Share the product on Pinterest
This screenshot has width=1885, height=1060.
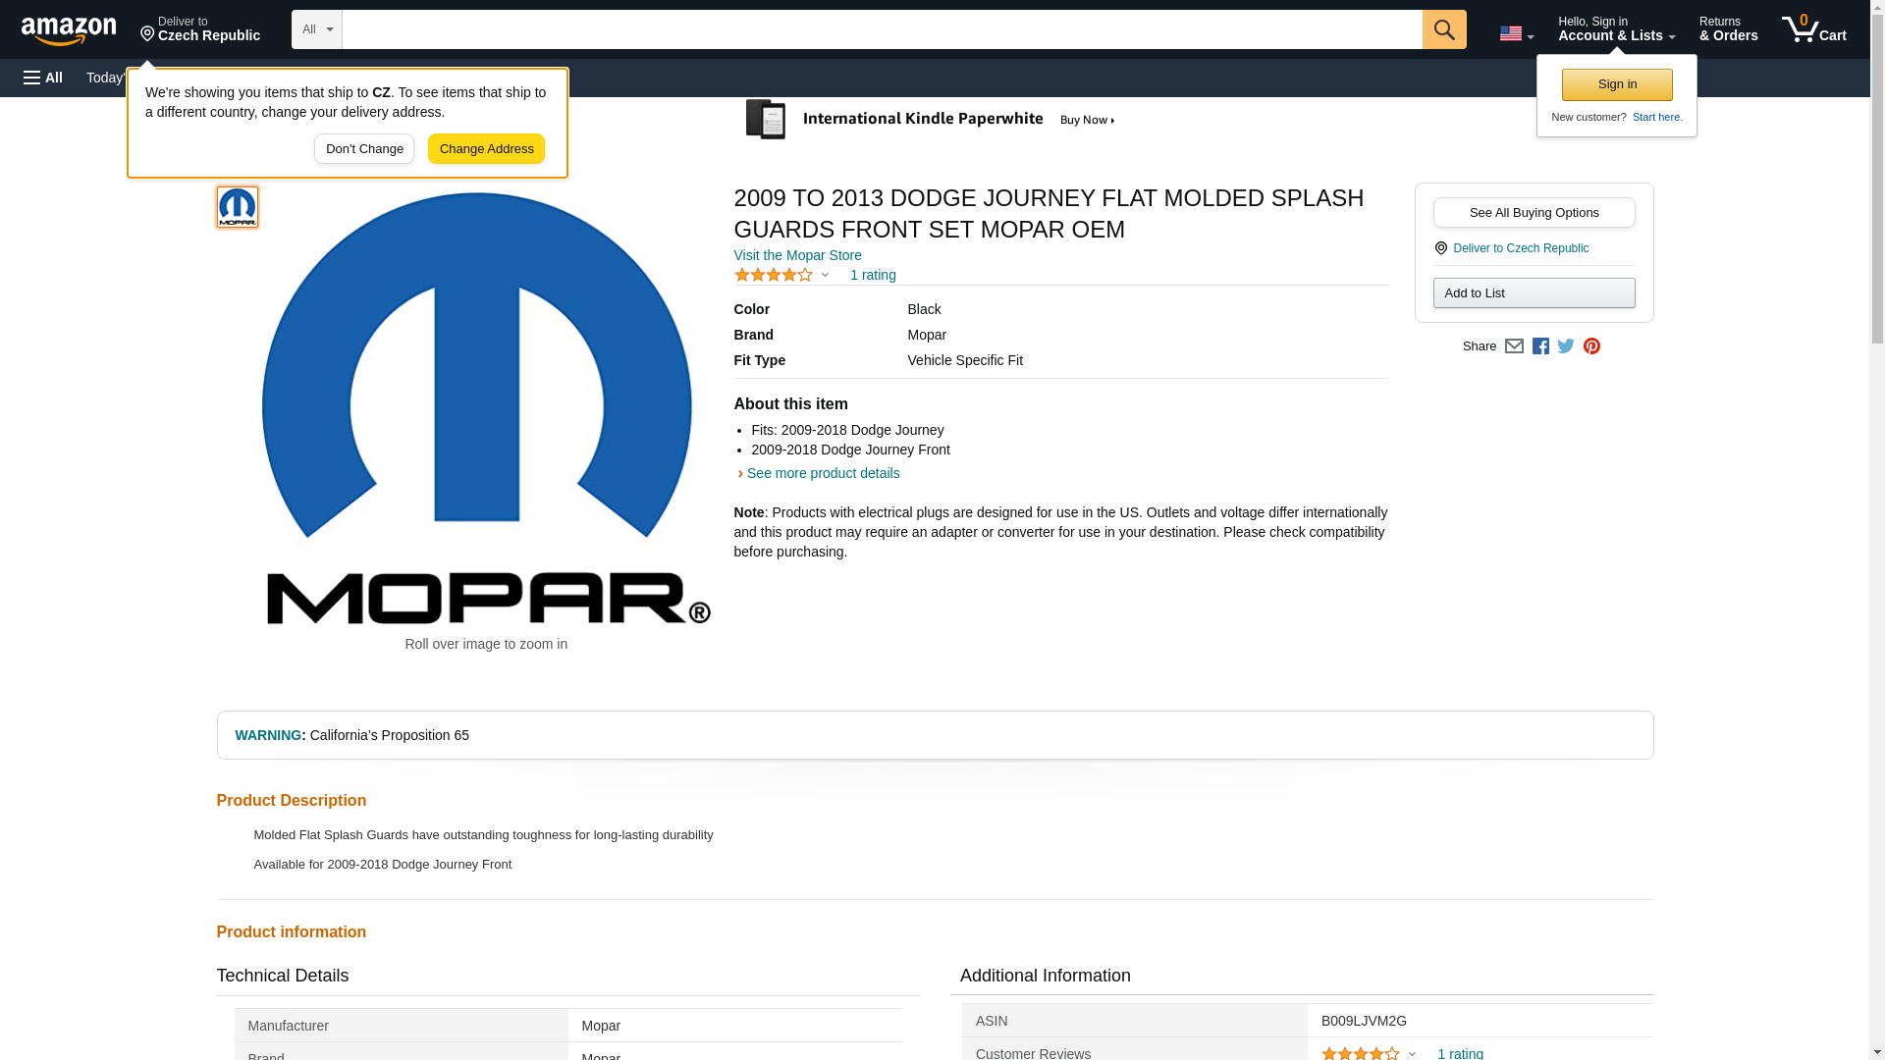point(1591,346)
